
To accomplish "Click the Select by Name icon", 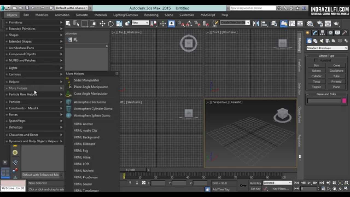I will click(76, 24).
